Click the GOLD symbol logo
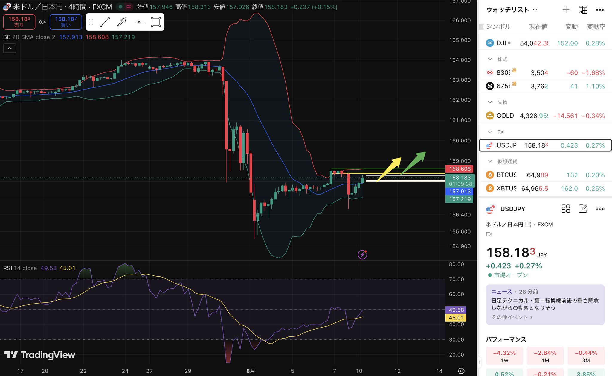The width and height of the screenshot is (612, 376). [490, 116]
